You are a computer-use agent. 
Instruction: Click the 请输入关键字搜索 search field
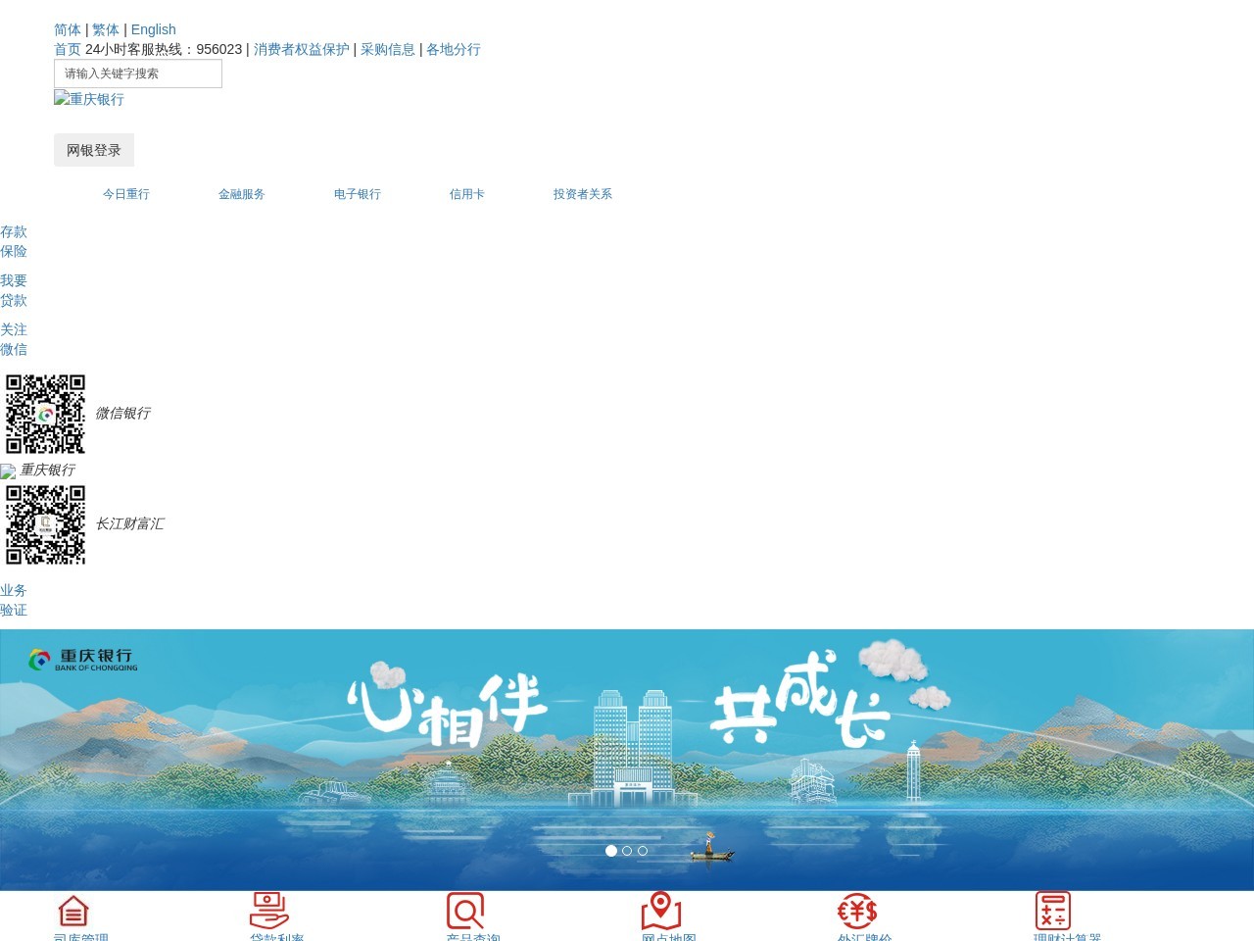[138, 74]
